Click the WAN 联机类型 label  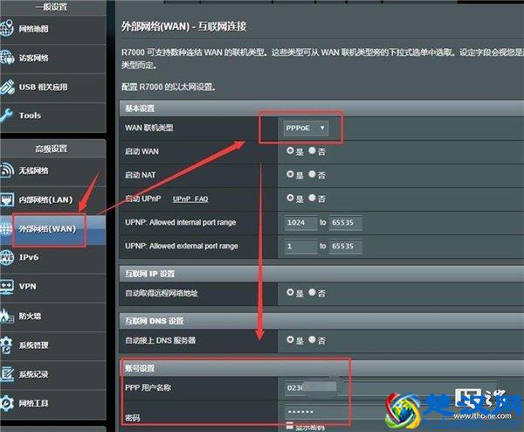[149, 128]
